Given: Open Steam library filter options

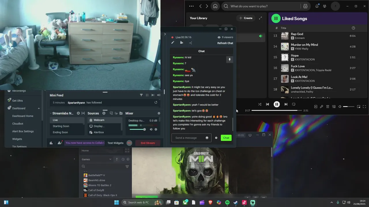Looking at the screenshot, I should click(x=127, y=166).
